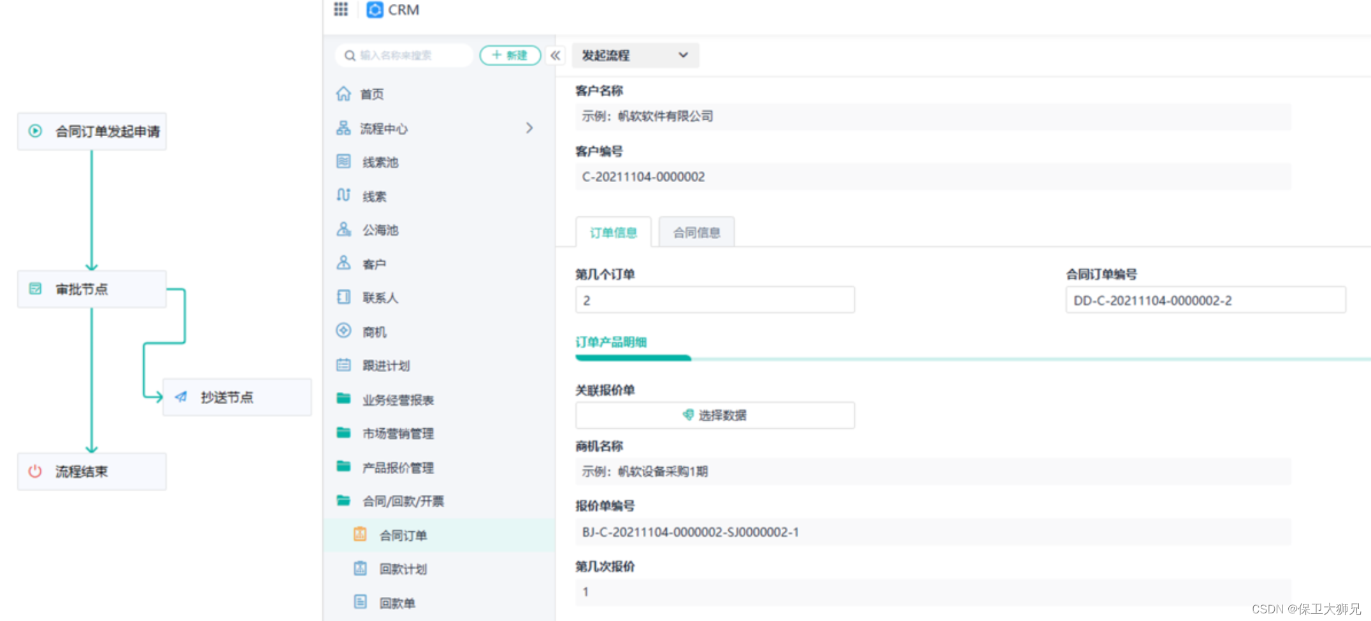1371x621 pixels.
Task: Click the 线索池 icon in sidebar
Action: point(343,161)
